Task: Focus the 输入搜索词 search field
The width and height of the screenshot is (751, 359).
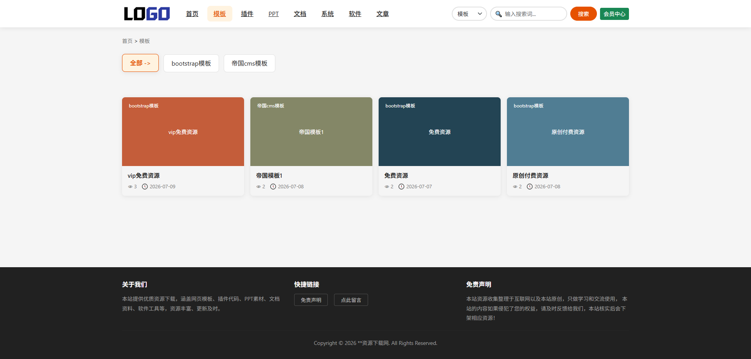Action: [x=528, y=14]
